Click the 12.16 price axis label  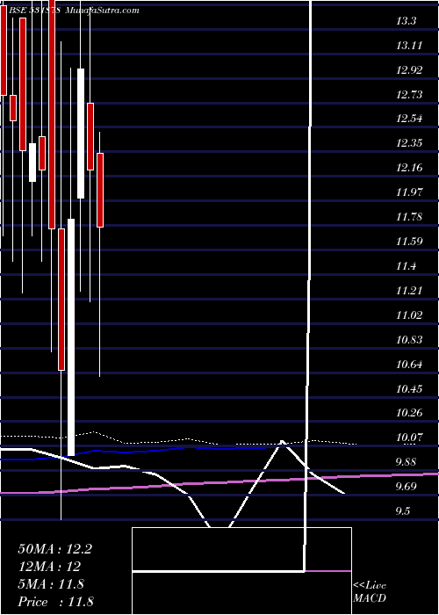click(409, 169)
